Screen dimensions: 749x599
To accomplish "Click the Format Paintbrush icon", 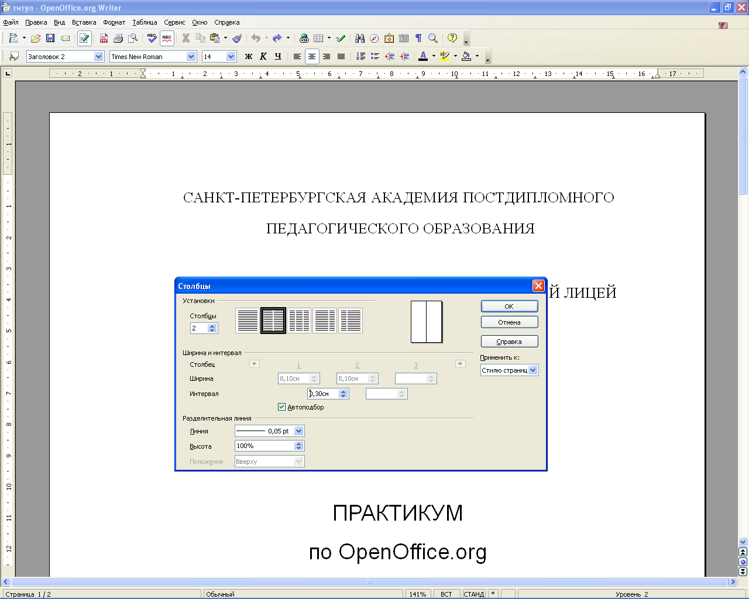I will (x=237, y=38).
